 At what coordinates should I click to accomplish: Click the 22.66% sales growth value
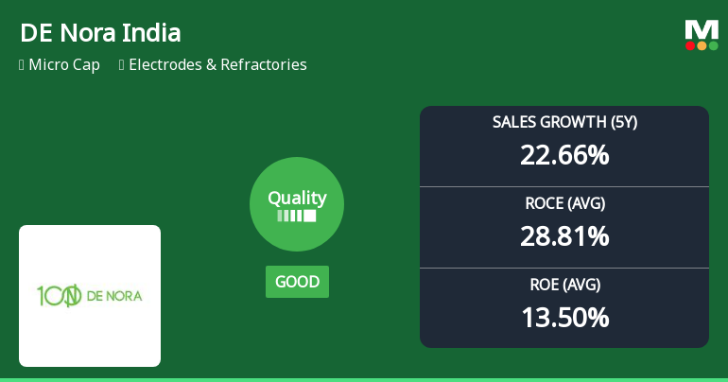click(x=564, y=154)
